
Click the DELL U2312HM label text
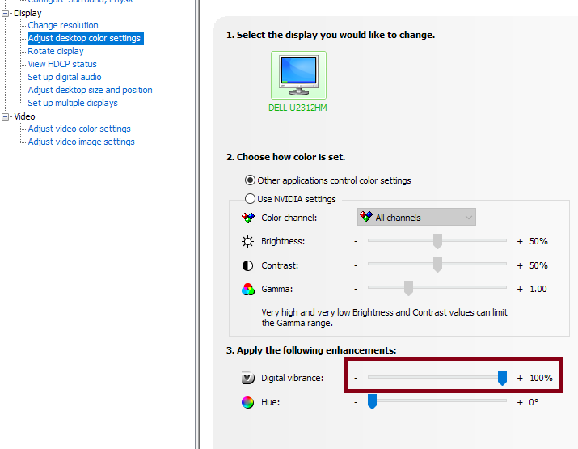pos(297,108)
